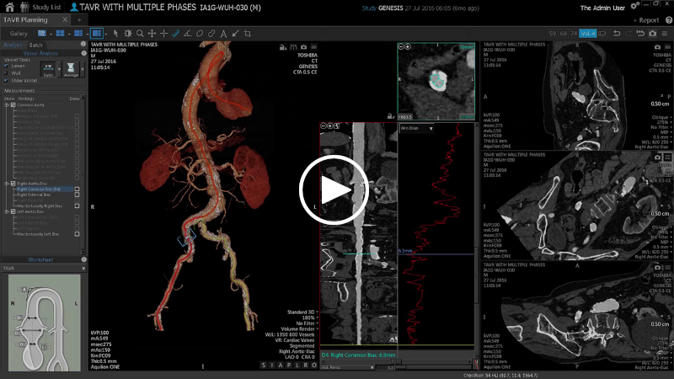Click the Report button
Viewport: 674px width, 379px height.
click(646, 20)
